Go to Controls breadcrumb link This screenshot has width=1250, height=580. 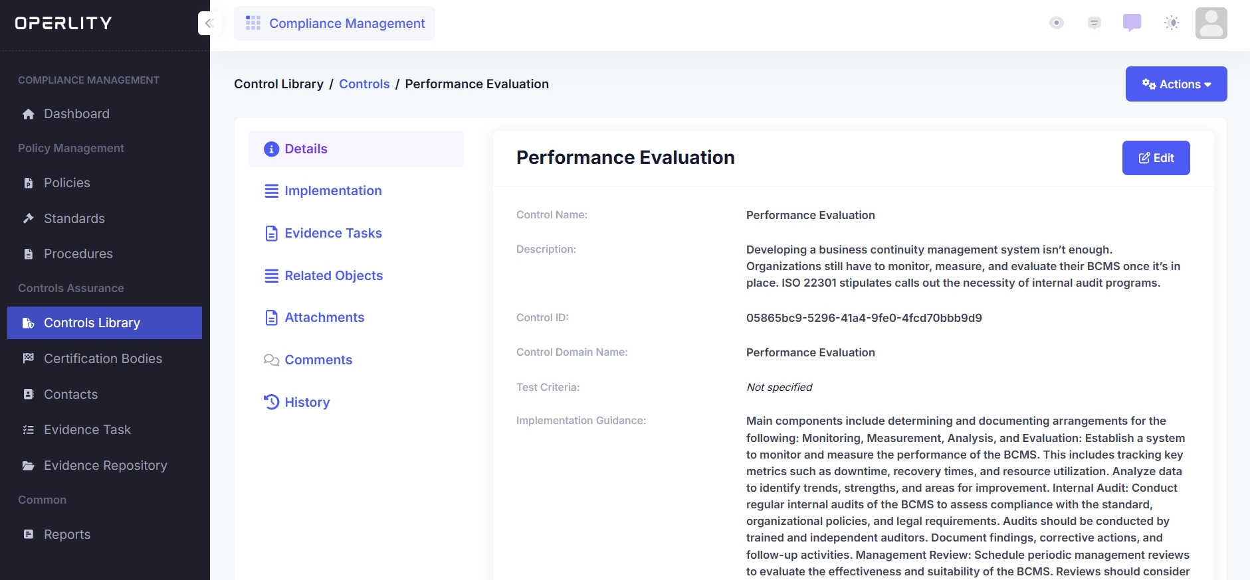[x=364, y=84]
